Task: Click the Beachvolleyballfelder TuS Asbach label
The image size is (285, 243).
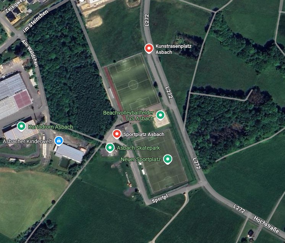Action: click(x=128, y=116)
